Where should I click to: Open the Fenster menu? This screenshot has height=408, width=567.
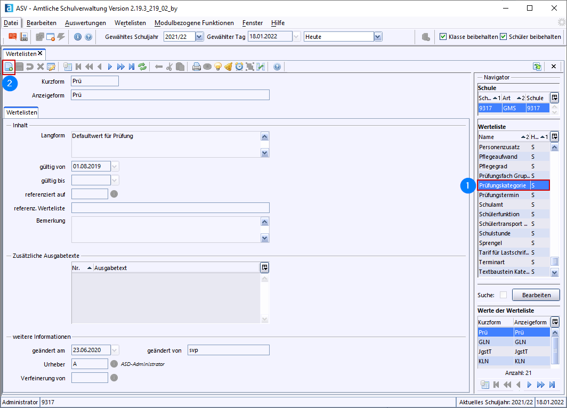pyautogui.click(x=253, y=23)
